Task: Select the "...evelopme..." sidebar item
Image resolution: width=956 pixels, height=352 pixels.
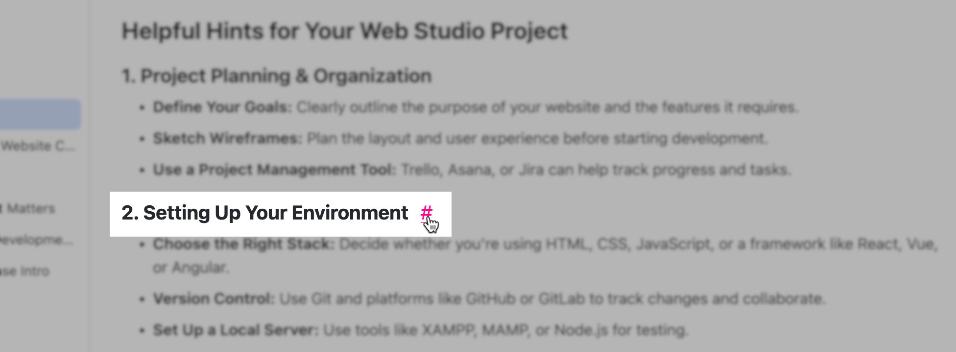Action: [37, 240]
